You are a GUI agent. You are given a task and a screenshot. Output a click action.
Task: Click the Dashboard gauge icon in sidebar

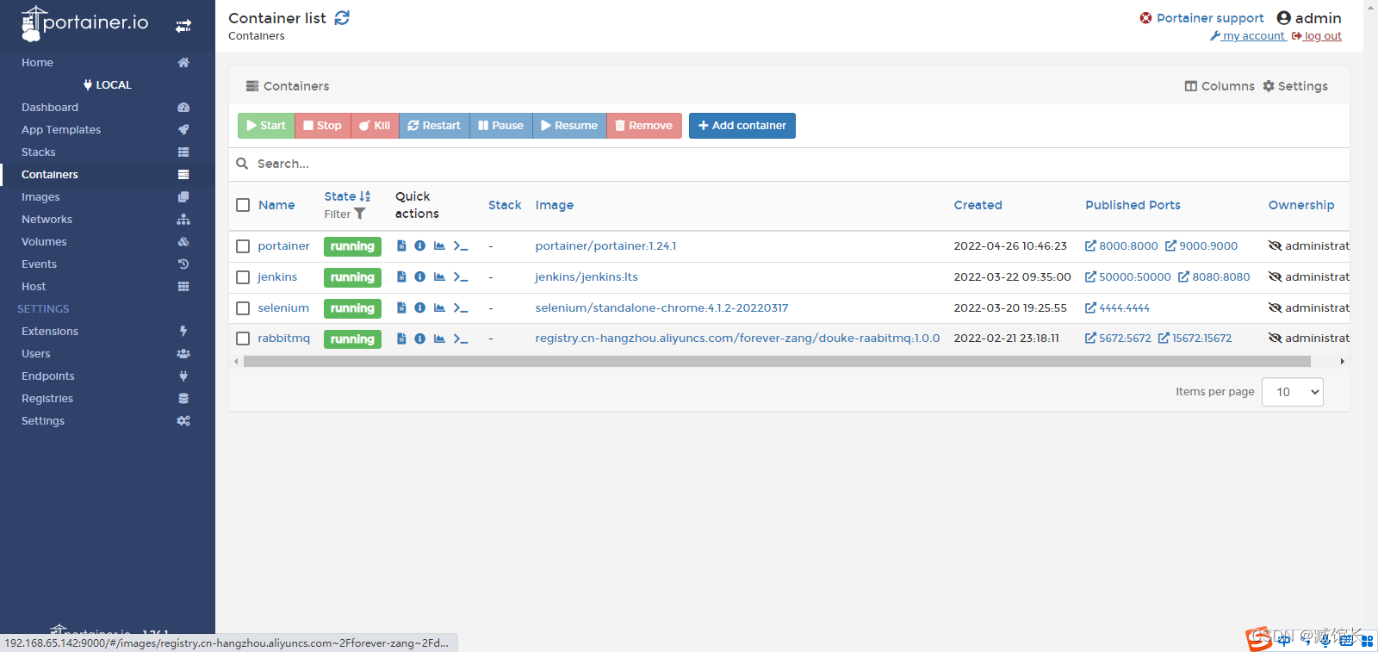183,107
